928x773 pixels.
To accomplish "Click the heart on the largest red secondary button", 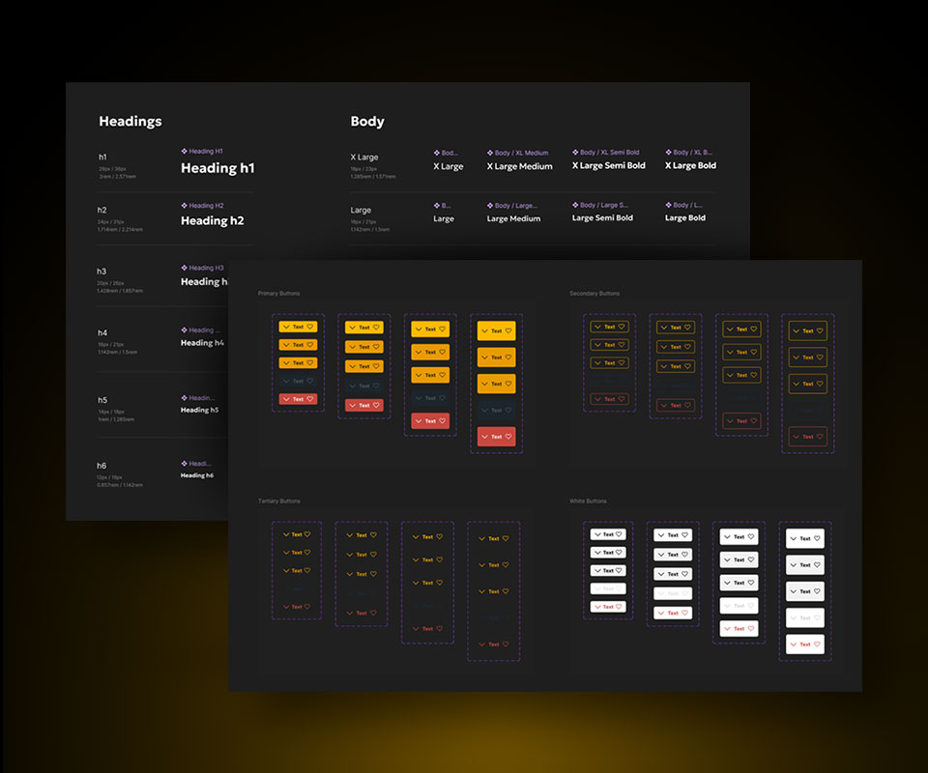I will coord(820,437).
